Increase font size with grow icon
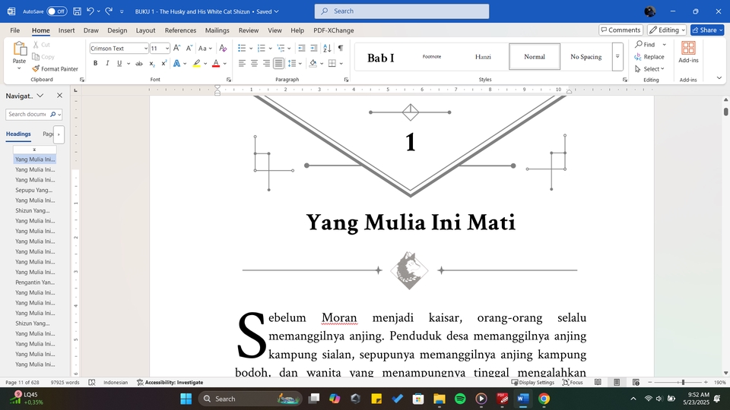The width and height of the screenshot is (730, 410). coord(177,48)
